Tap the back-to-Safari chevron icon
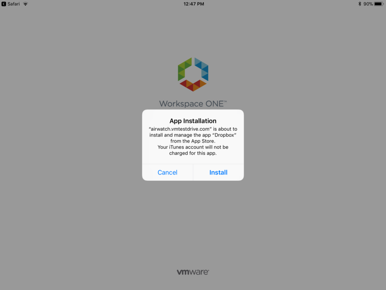 tap(4, 4)
